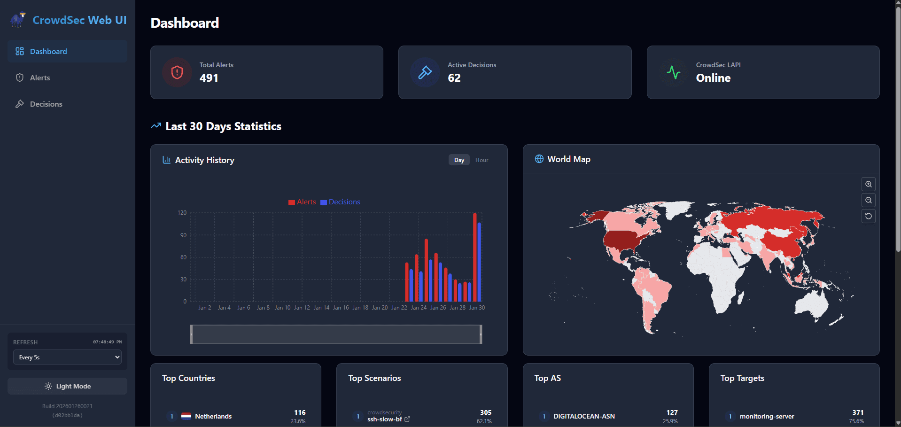This screenshot has height=427, width=901.
Task: Select the Day view toggle
Action: 459,160
